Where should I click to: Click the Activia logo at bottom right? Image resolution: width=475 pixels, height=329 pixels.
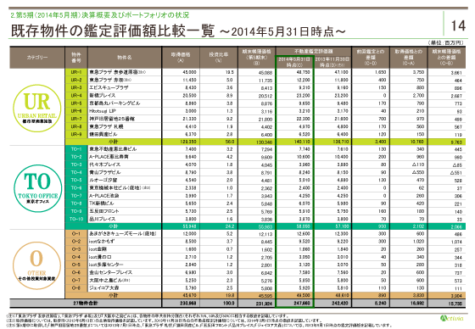451,318
